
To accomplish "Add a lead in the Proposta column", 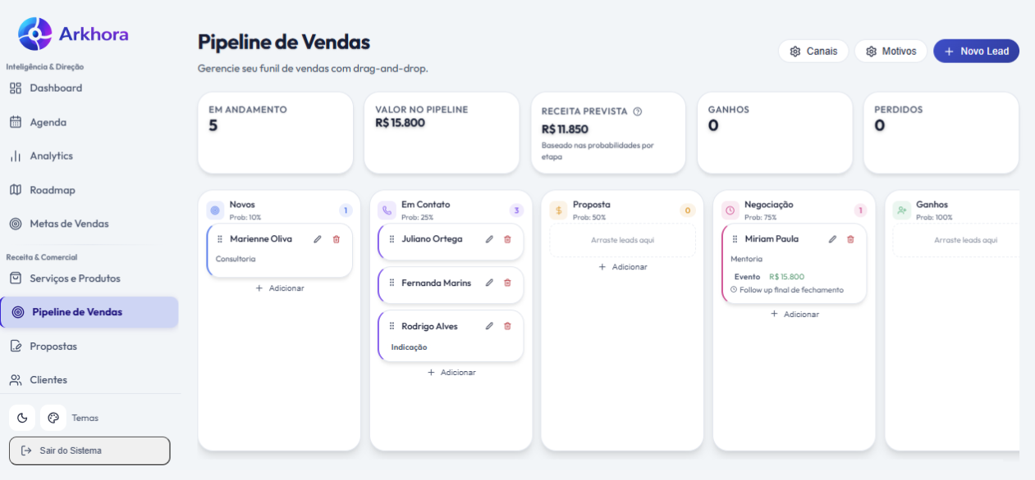I will pyautogui.click(x=622, y=267).
